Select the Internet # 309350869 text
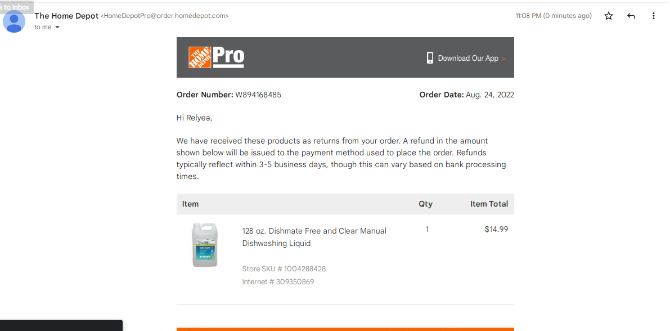This screenshot has width=670, height=331. [278, 282]
